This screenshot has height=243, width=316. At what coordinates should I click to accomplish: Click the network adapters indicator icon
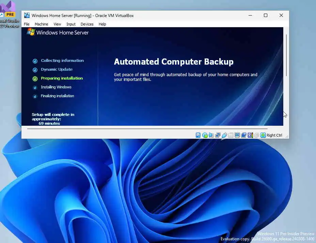click(x=218, y=135)
